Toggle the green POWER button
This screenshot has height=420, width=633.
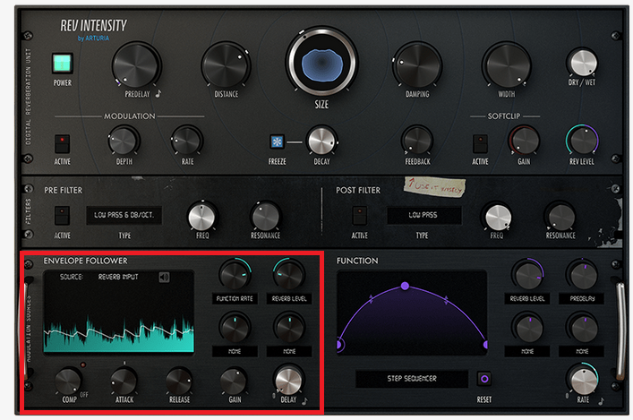pyautogui.click(x=63, y=64)
